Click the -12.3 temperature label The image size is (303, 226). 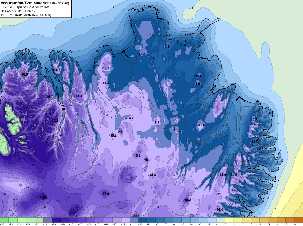coord(246,161)
